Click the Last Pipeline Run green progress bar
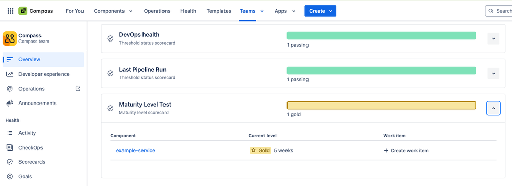This screenshot has height=186, width=512. pyautogui.click(x=381, y=71)
